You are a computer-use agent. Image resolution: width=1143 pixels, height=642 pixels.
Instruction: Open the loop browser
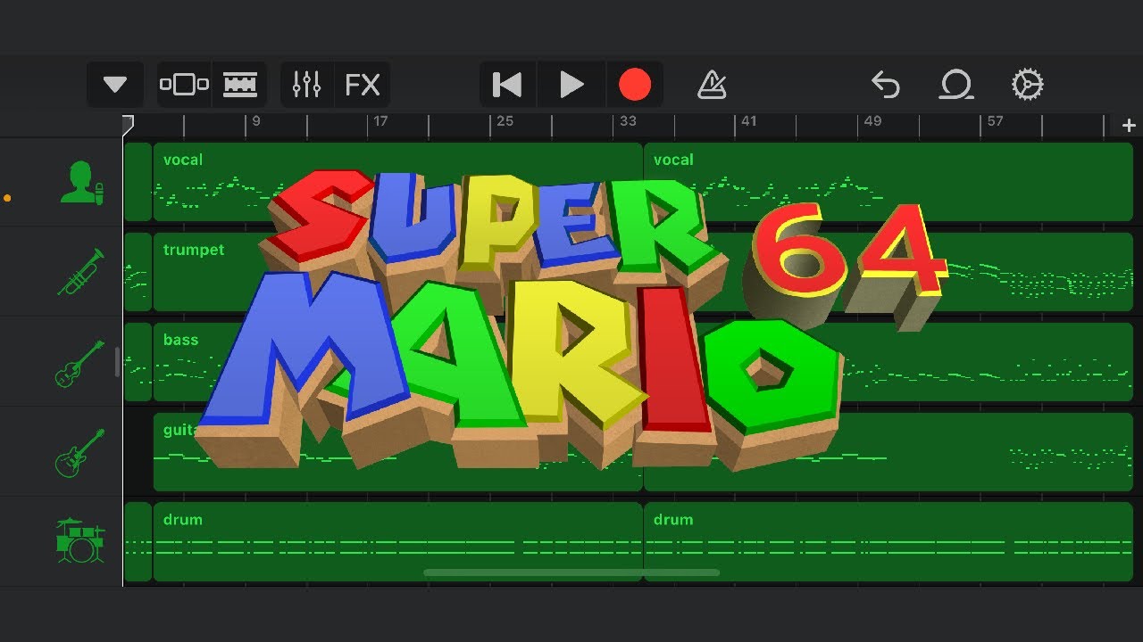pyautogui.click(x=956, y=85)
